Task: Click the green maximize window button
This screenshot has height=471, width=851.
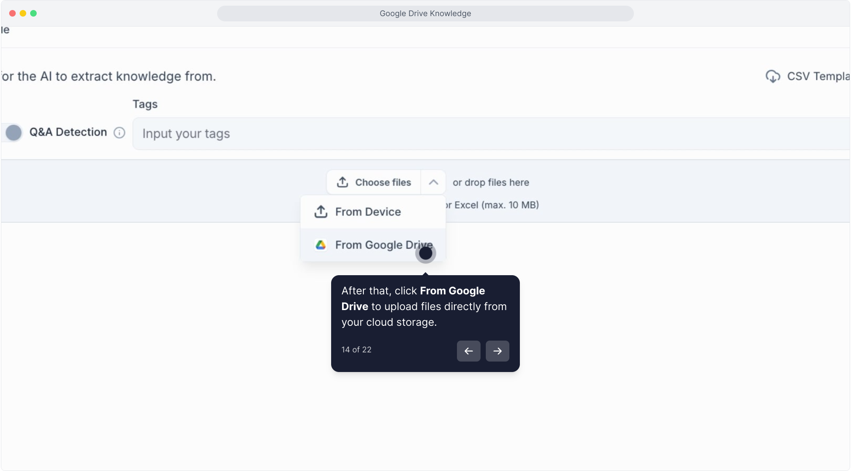Action: (x=33, y=14)
